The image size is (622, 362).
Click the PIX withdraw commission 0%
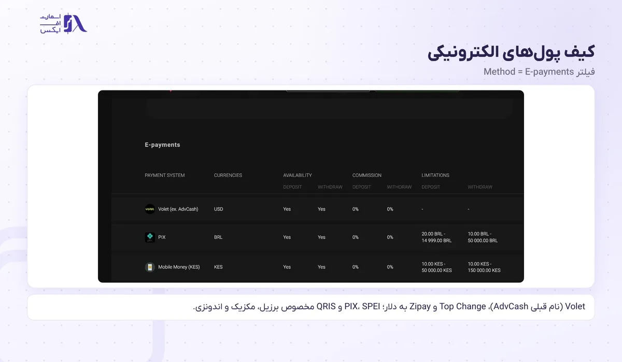pyautogui.click(x=390, y=237)
